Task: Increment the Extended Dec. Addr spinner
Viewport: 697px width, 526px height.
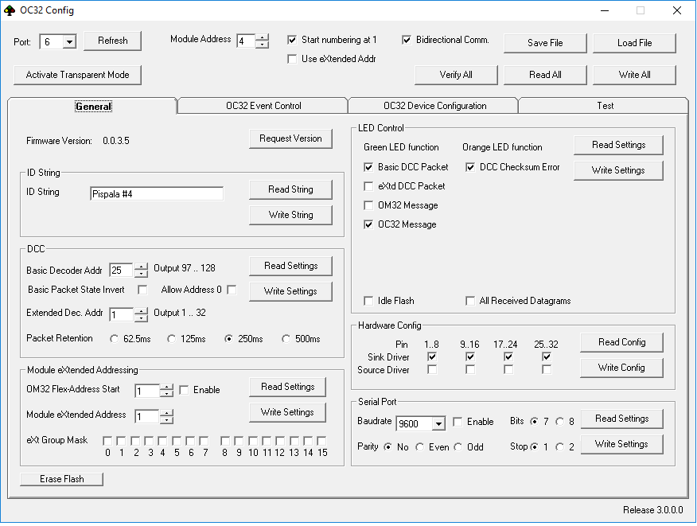Action: pos(141,310)
